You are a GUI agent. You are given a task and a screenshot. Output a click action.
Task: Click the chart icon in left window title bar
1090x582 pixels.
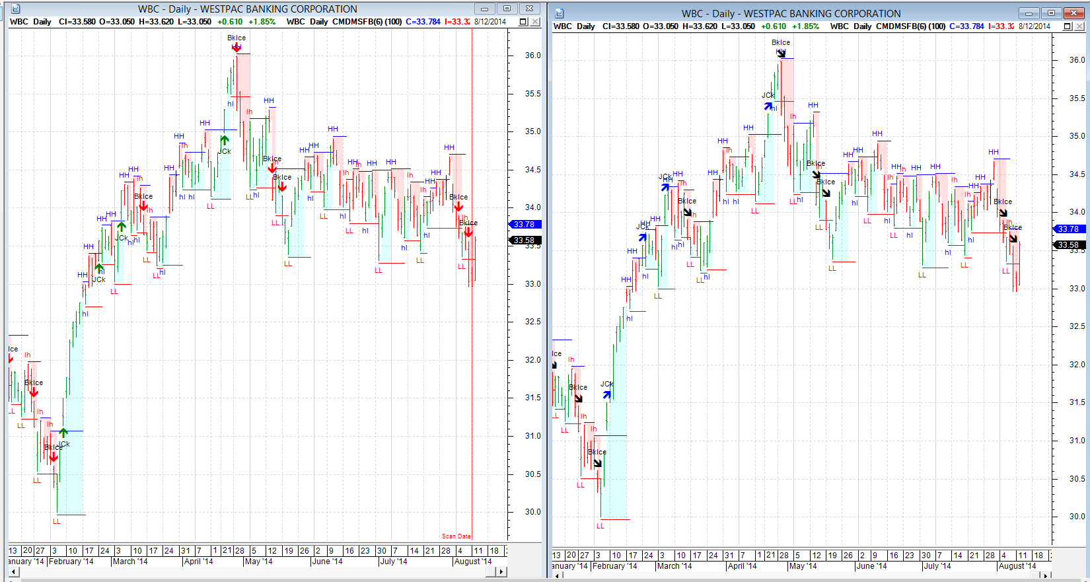pyautogui.click(x=15, y=9)
